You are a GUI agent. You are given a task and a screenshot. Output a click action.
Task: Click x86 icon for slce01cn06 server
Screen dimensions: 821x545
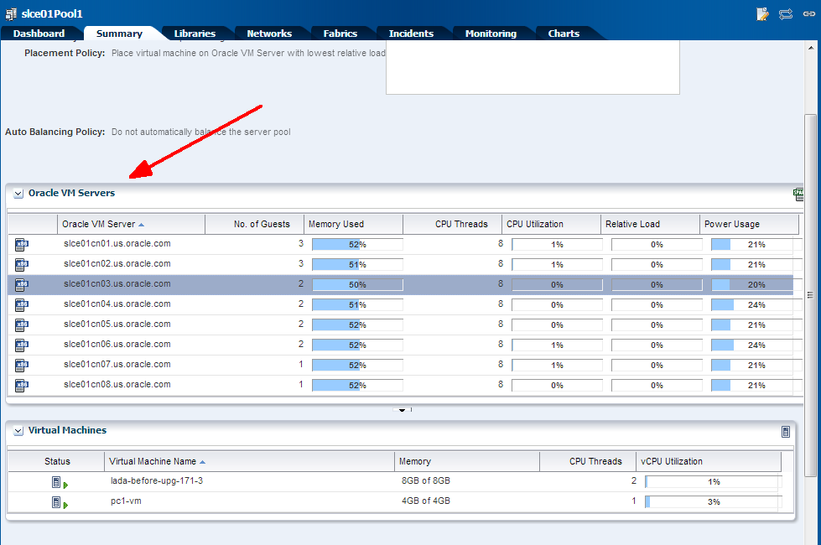click(22, 345)
